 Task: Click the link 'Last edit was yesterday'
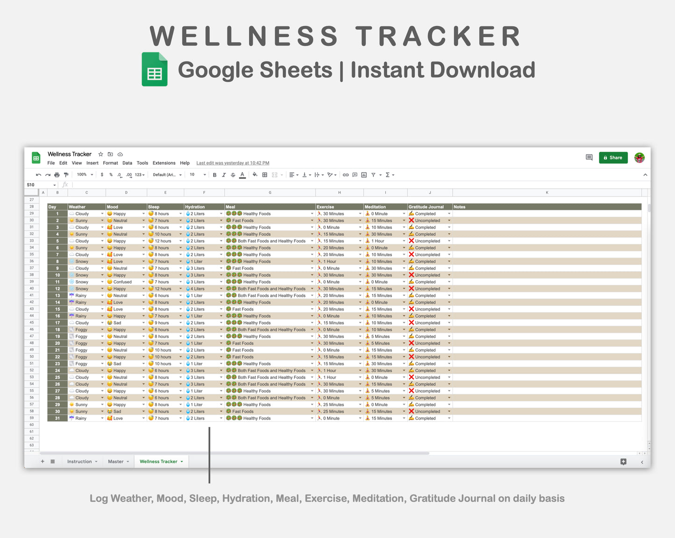[232, 163]
